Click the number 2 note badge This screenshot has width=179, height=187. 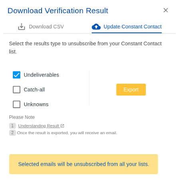pyautogui.click(x=12, y=133)
